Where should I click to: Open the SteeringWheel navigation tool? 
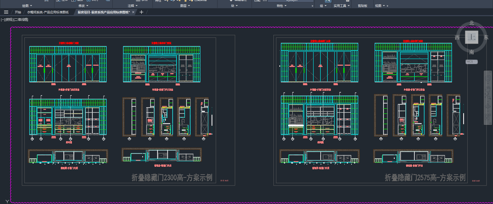click(488, 78)
